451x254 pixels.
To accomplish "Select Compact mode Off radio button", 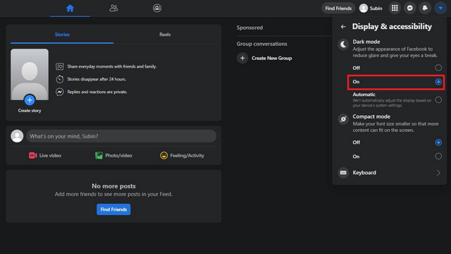I will 438,143.
